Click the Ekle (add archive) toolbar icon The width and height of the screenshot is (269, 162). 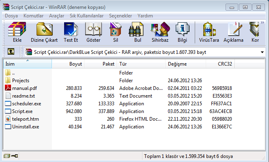pyautogui.click(x=17, y=29)
